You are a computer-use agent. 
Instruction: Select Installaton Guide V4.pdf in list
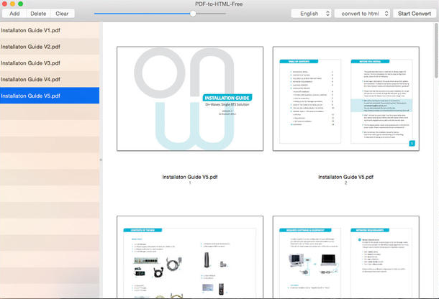tap(50, 80)
